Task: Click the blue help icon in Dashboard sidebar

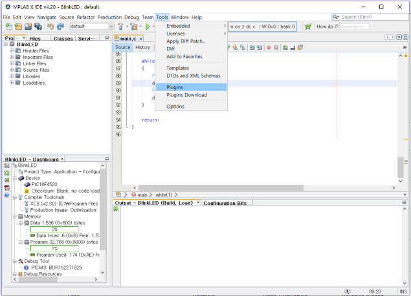Action: point(7,195)
